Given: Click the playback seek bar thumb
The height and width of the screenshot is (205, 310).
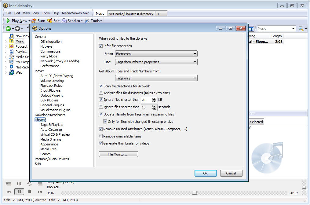Looking at the screenshot, I should click(195, 192).
